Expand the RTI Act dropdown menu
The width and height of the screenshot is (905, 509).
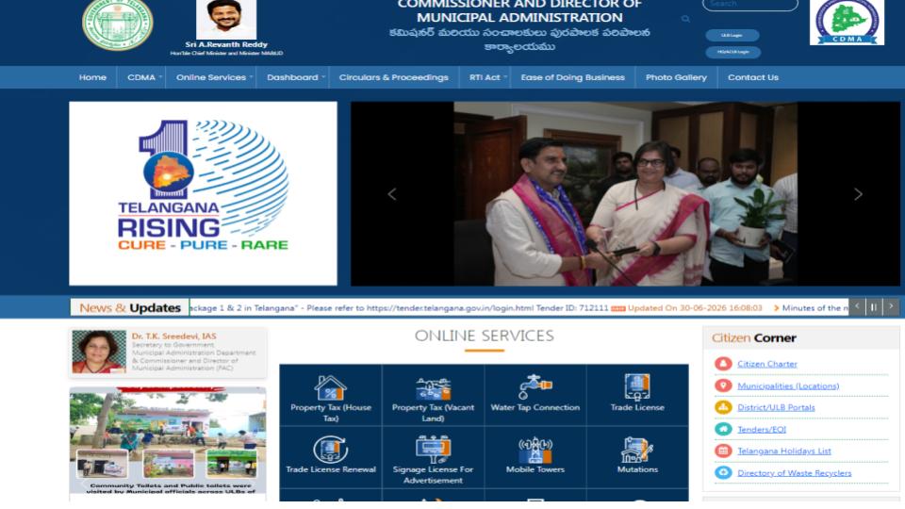(x=485, y=77)
